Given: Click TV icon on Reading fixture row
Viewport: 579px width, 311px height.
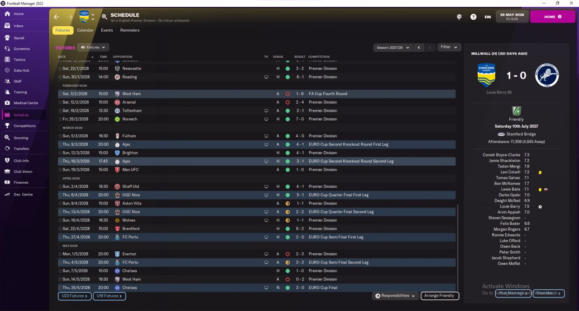Looking at the screenshot, I should pyautogui.click(x=266, y=77).
